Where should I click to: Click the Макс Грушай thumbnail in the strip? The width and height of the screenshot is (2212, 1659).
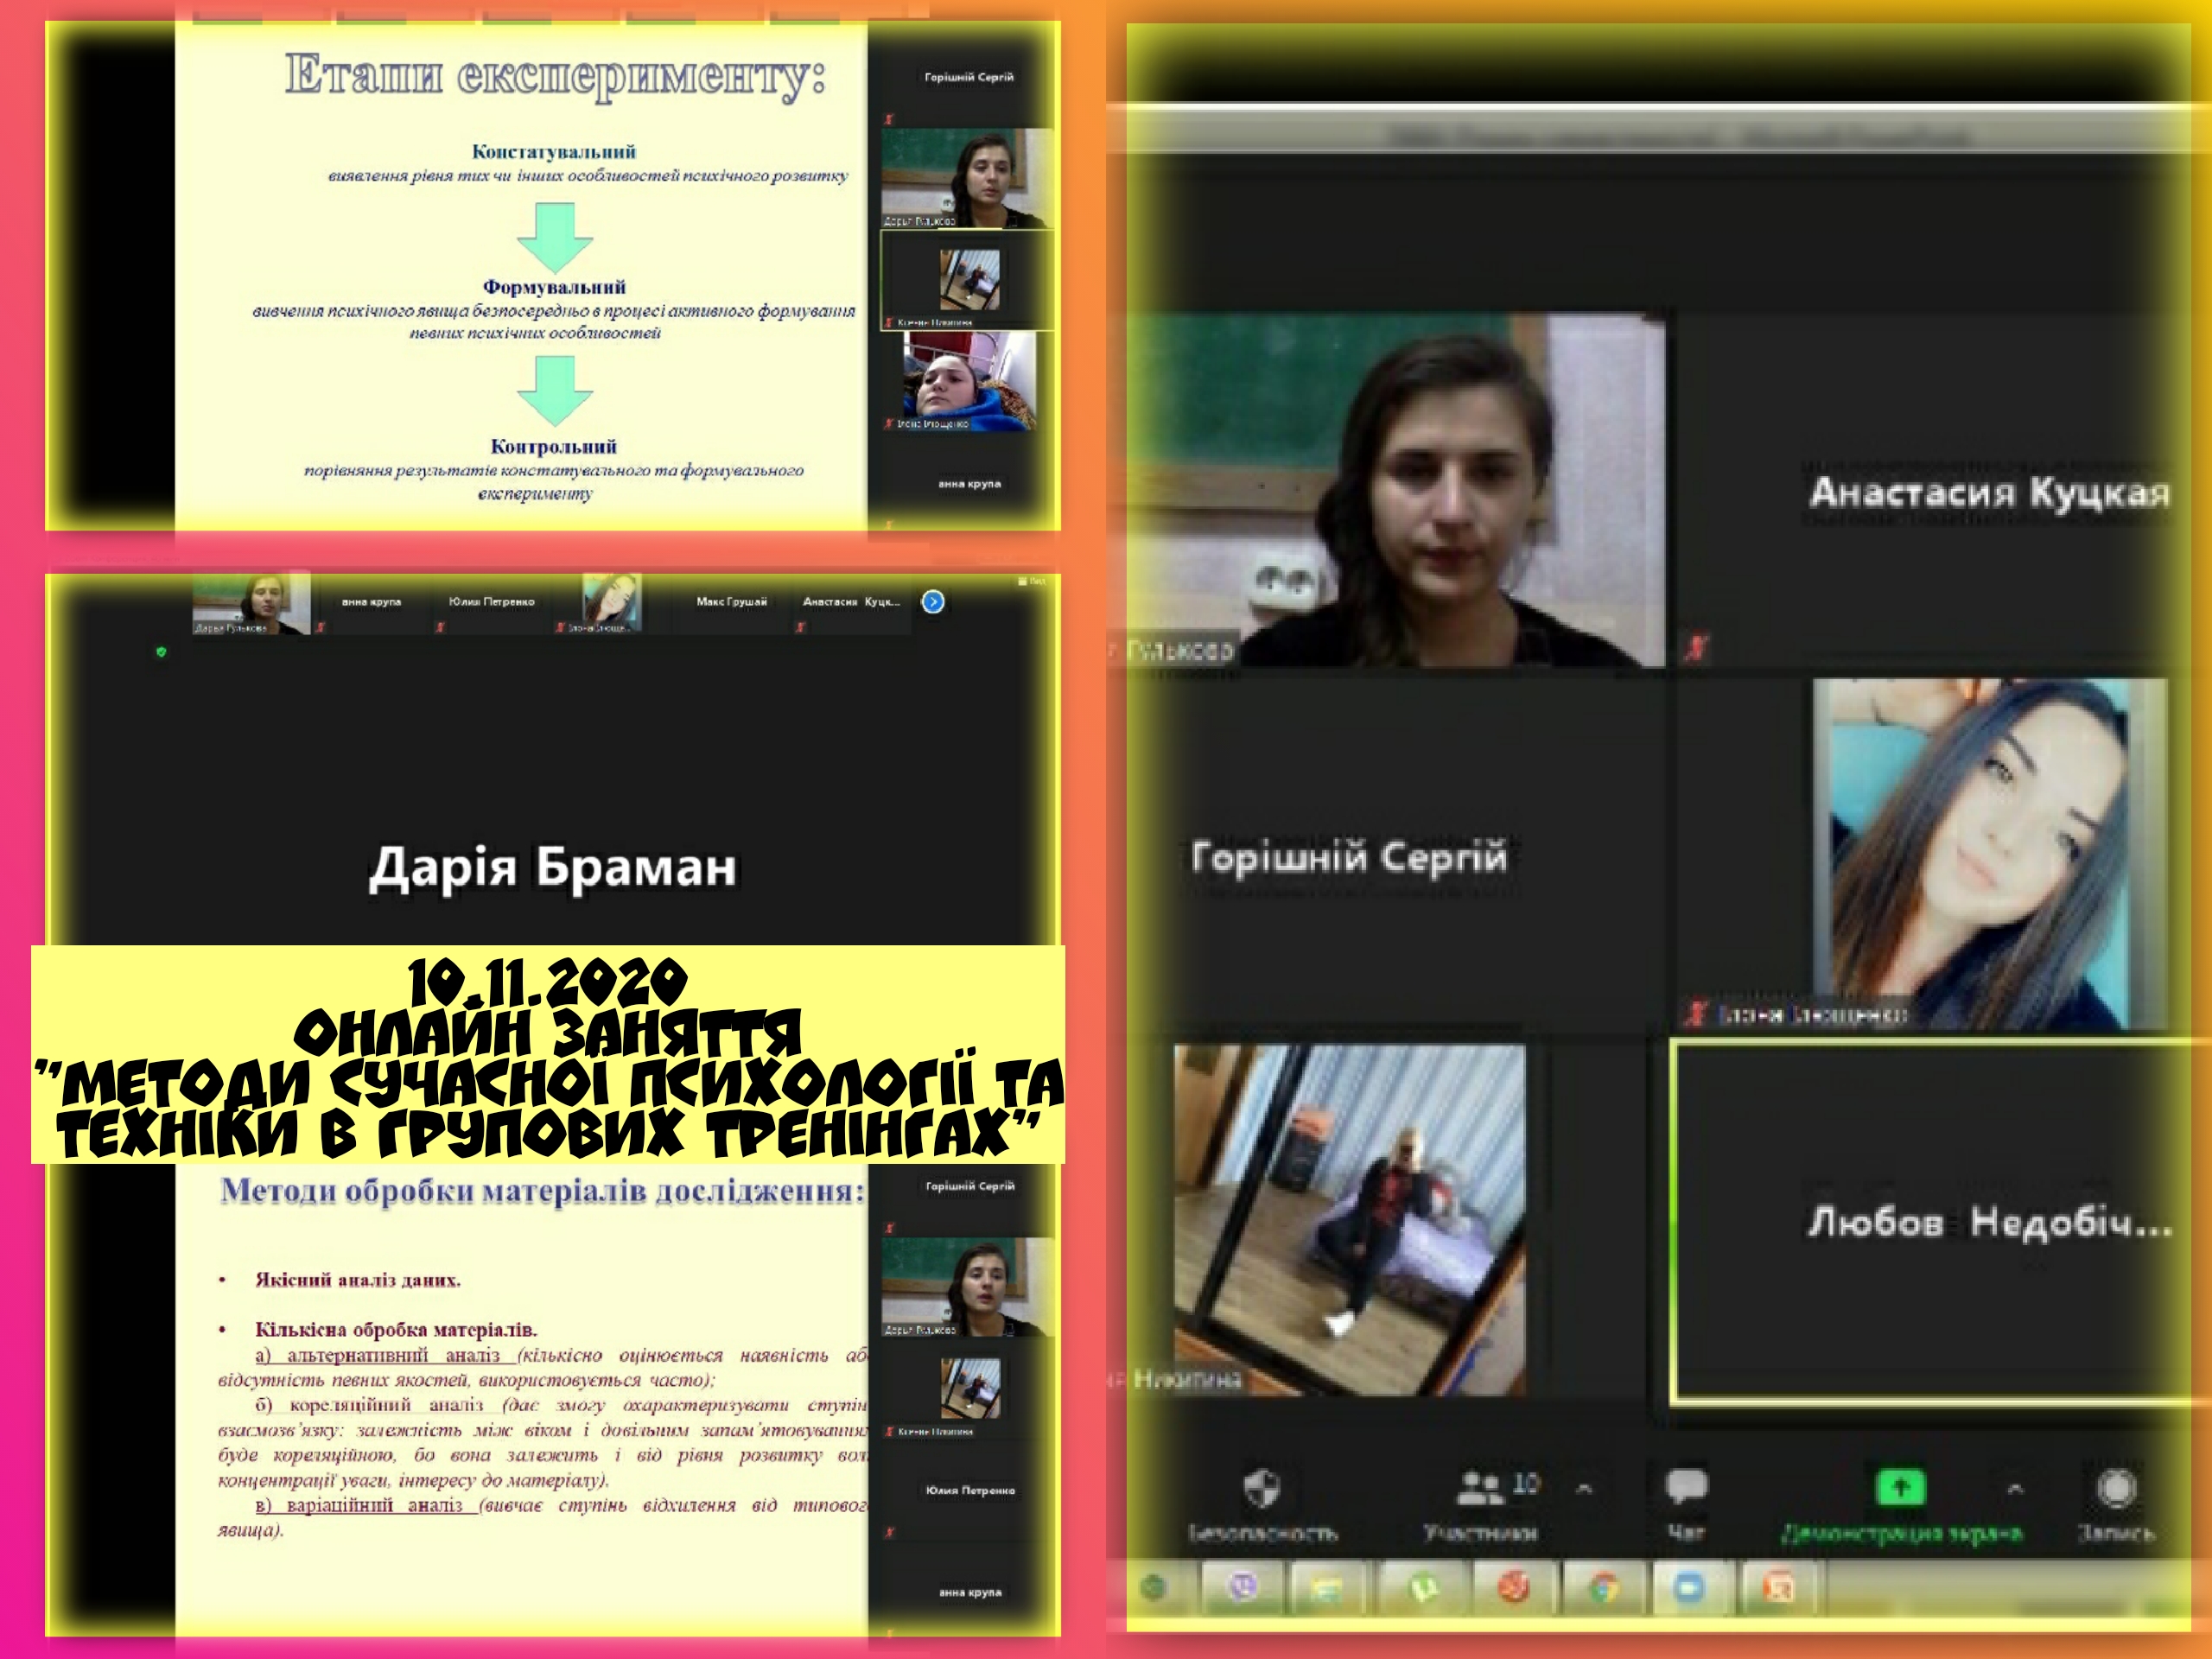[731, 602]
